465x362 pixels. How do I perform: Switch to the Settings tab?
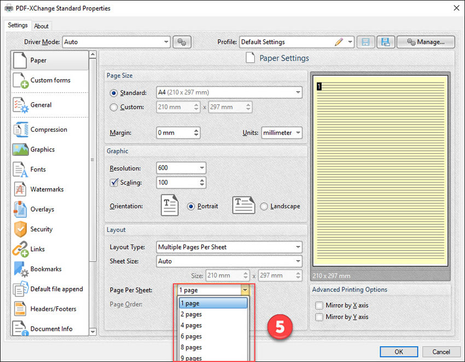pyautogui.click(x=18, y=25)
